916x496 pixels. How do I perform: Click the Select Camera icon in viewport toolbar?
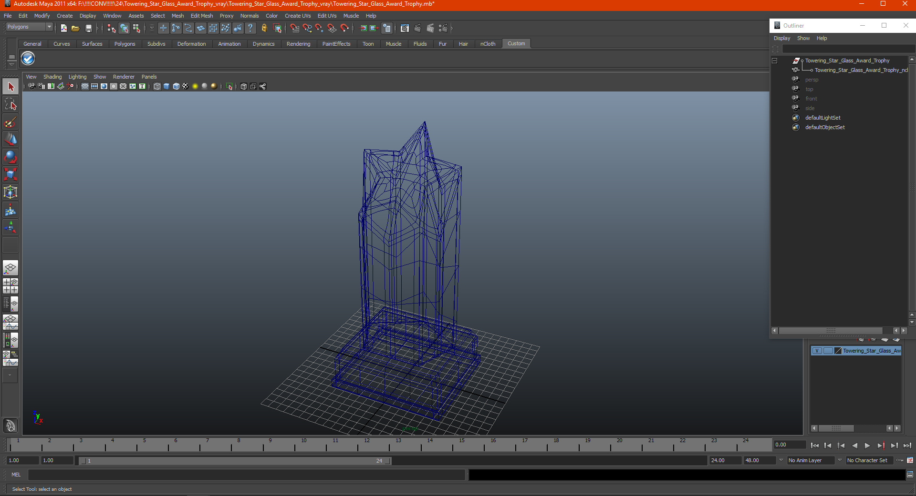tap(31, 86)
